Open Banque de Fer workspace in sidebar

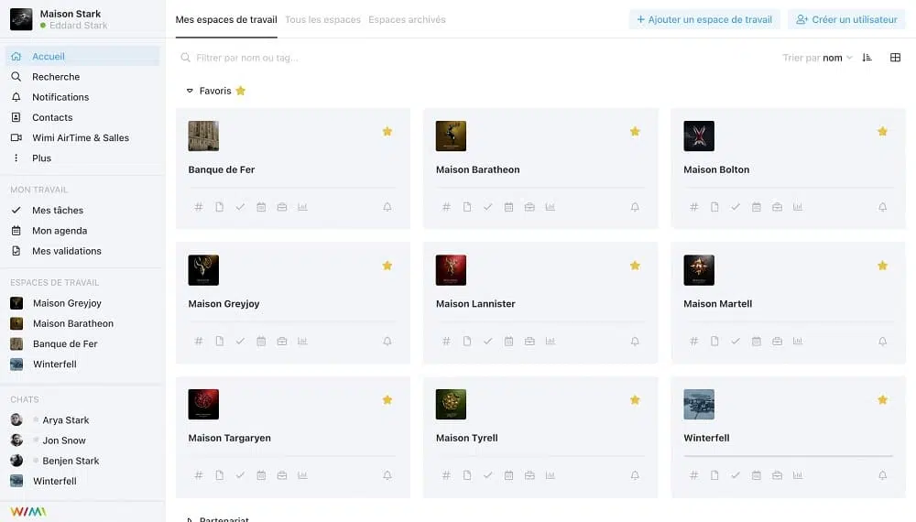tap(82, 344)
